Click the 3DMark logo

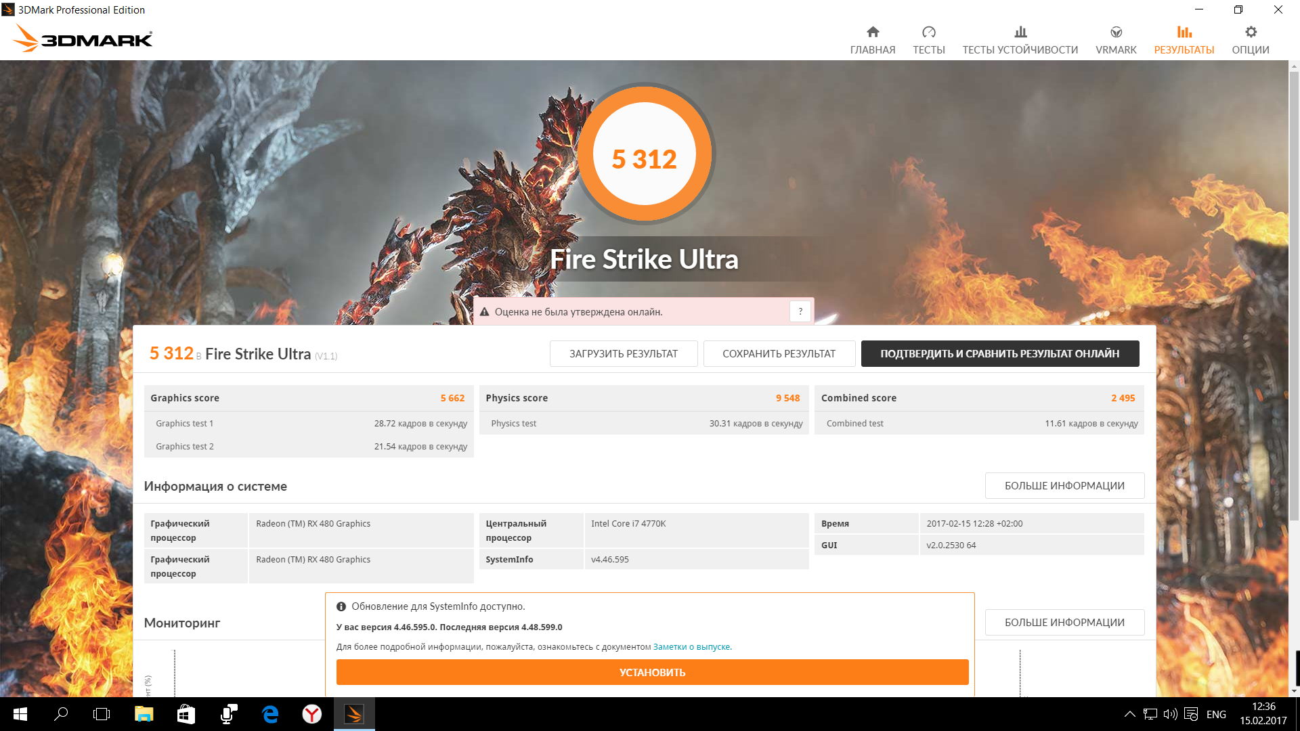coord(83,39)
